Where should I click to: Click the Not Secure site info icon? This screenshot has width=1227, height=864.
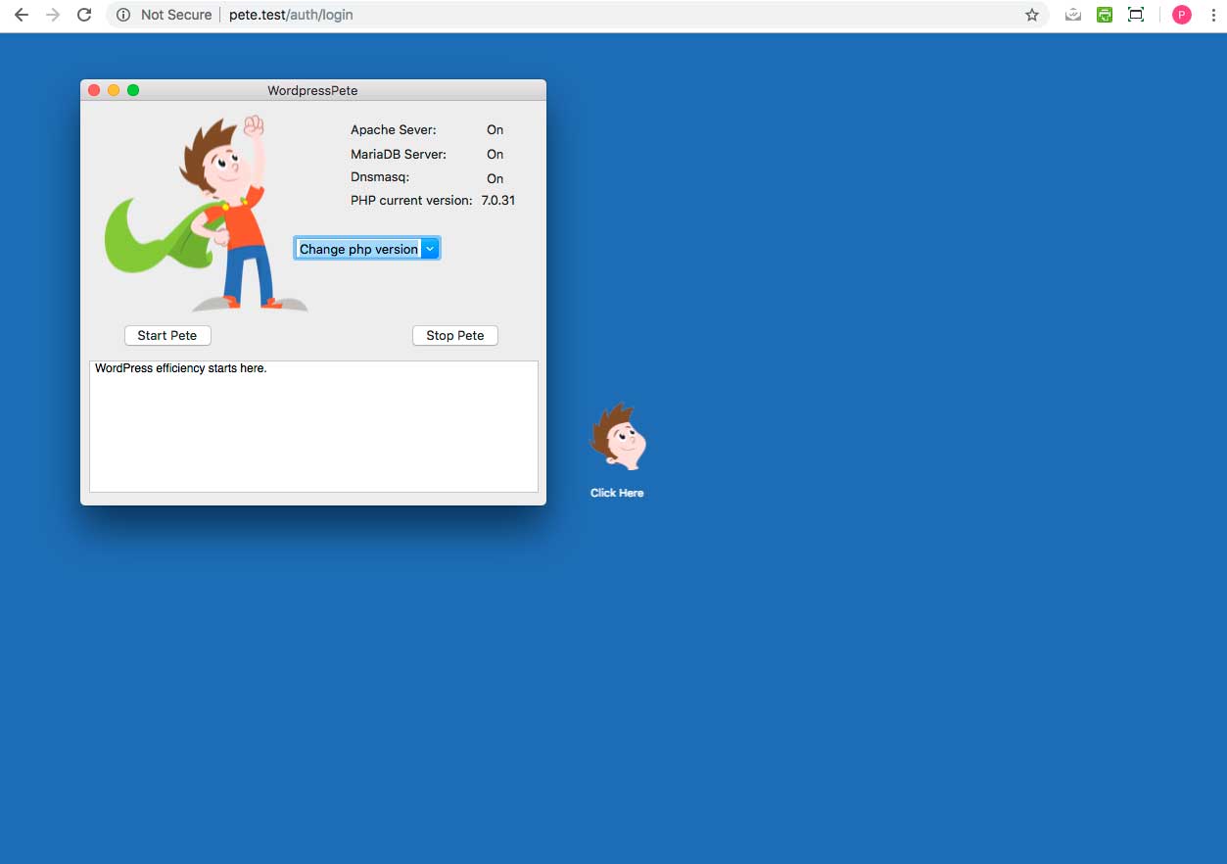(123, 15)
